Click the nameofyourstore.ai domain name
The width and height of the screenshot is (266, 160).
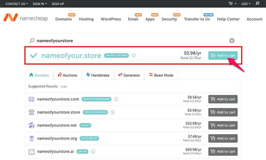click(55, 151)
